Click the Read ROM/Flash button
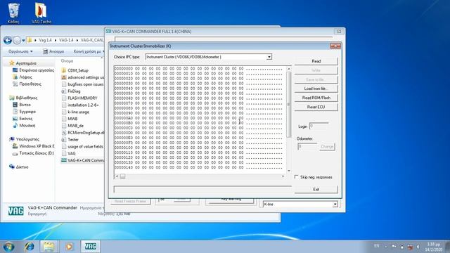The image size is (450, 253). 316,98
